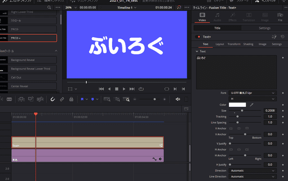Click the Replace Clip toolbar icon
This screenshot has height=181, width=288.
pyautogui.click(x=40, y=99)
